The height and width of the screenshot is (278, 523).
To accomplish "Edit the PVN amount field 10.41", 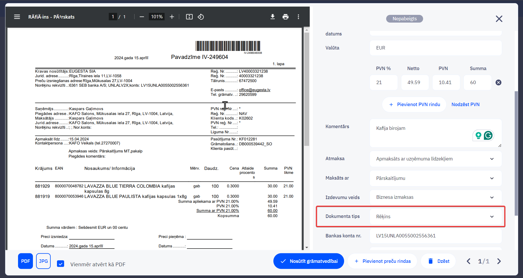I will click(446, 83).
